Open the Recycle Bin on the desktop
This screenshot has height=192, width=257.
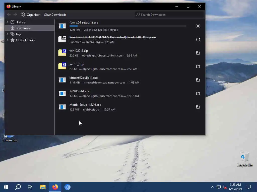coord(244,159)
